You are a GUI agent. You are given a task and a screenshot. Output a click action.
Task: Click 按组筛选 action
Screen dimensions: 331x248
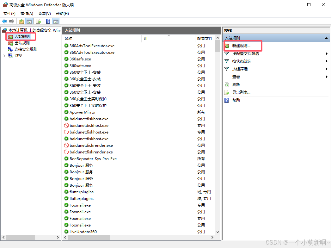(240, 69)
